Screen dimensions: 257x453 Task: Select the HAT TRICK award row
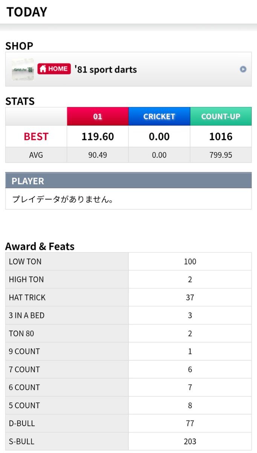click(128, 297)
